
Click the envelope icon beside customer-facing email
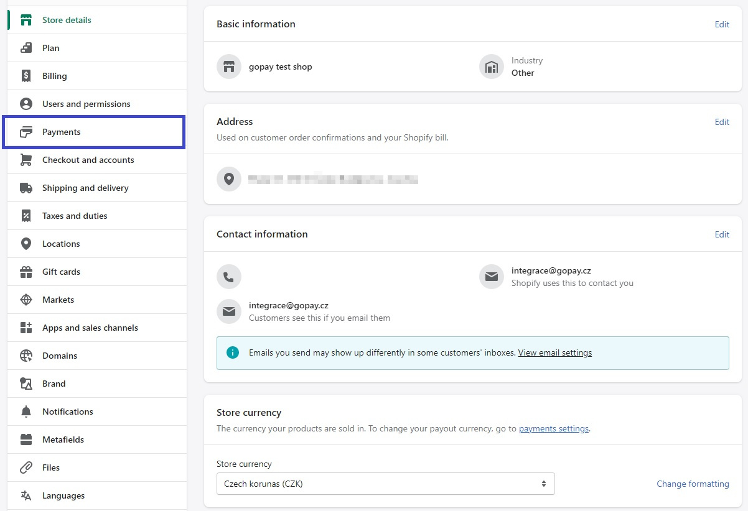pos(229,311)
